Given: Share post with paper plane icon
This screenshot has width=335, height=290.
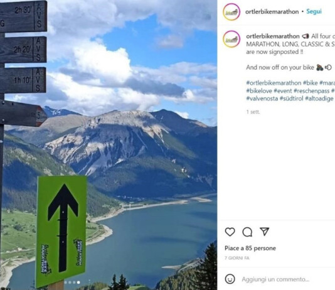Looking at the screenshot, I should click(264, 232).
